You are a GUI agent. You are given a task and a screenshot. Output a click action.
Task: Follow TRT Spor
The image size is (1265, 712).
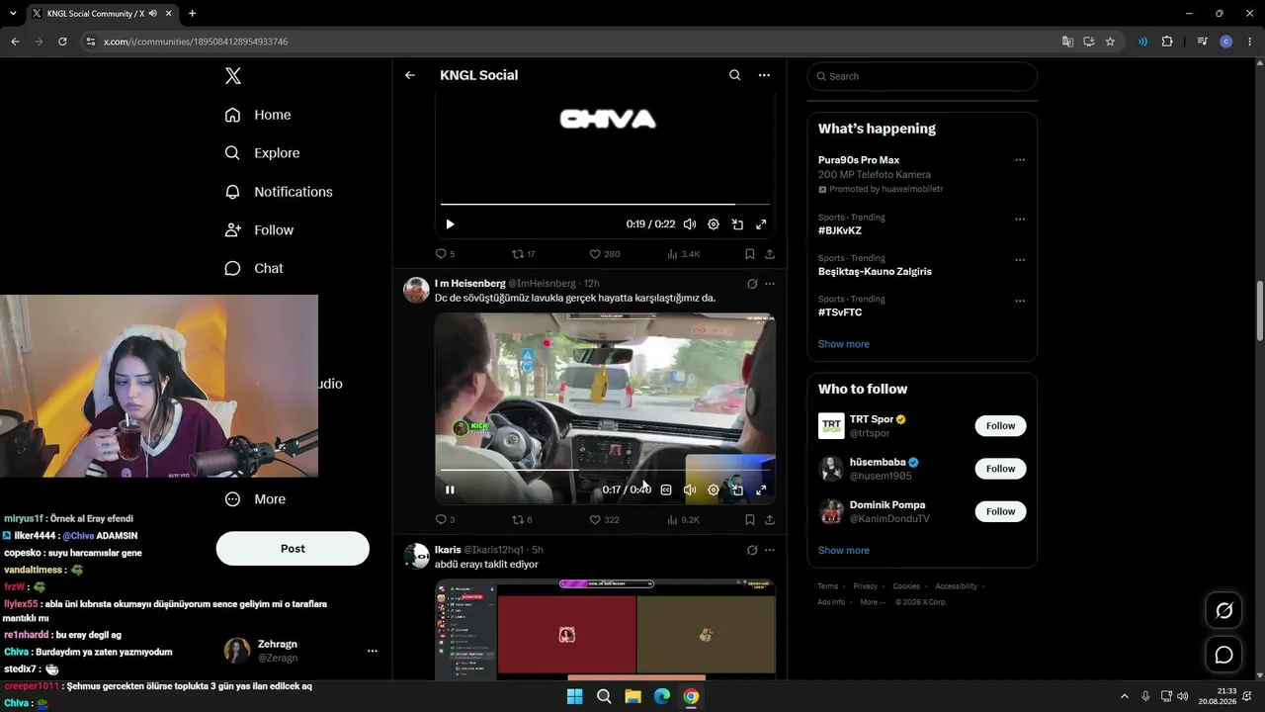coord(1000,426)
